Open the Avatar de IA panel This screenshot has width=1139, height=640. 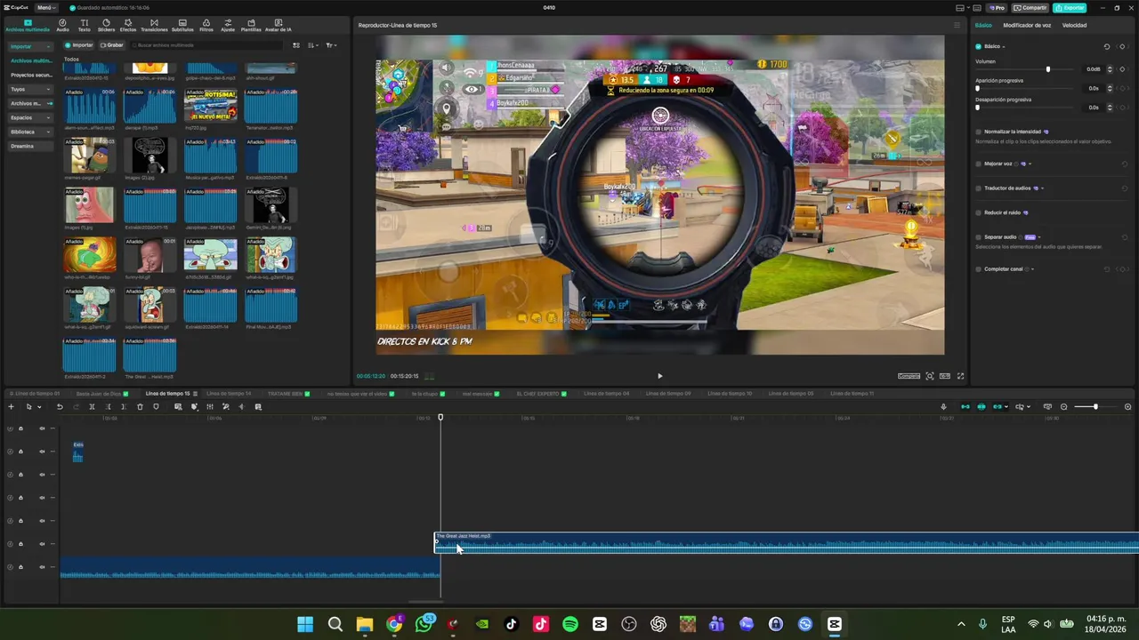click(278, 24)
